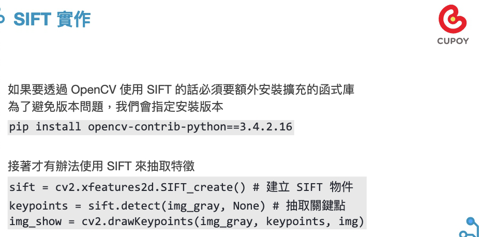Viewport: 479px width, 237px height.
Task: Select the SIFT 實作 slide title
Action: click(x=52, y=19)
